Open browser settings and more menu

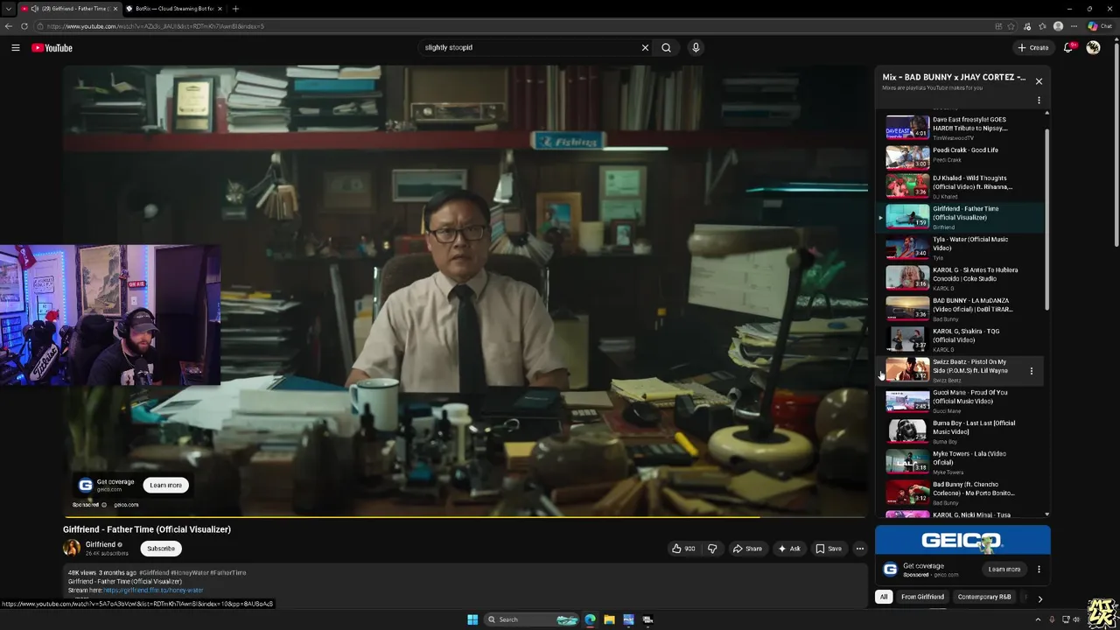[x=1074, y=26]
